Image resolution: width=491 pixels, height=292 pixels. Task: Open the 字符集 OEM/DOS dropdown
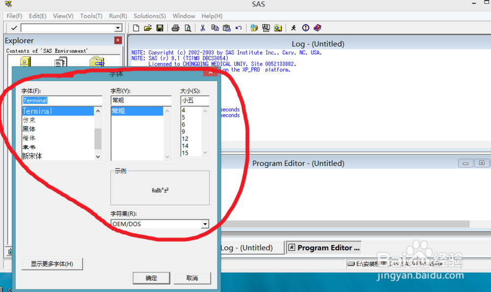coord(205,224)
